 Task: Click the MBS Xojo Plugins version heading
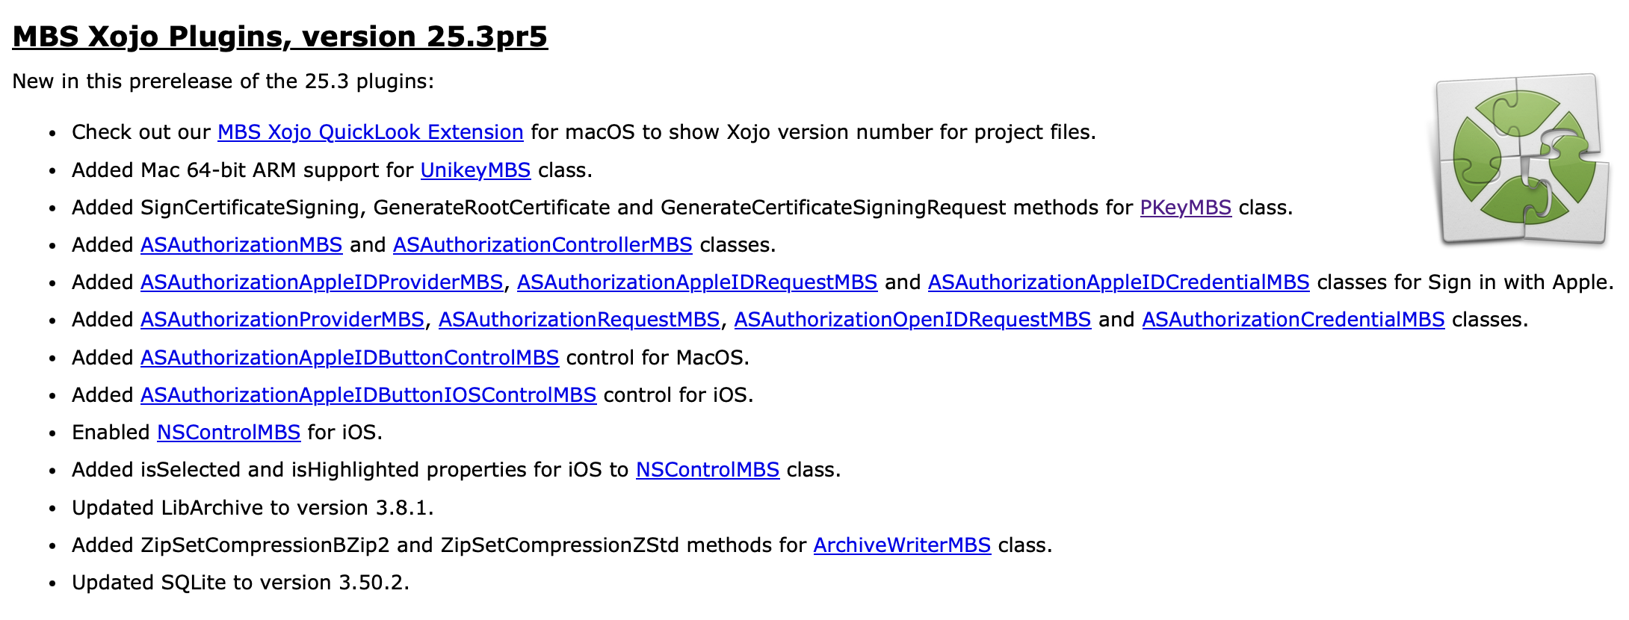coord(280,37)
